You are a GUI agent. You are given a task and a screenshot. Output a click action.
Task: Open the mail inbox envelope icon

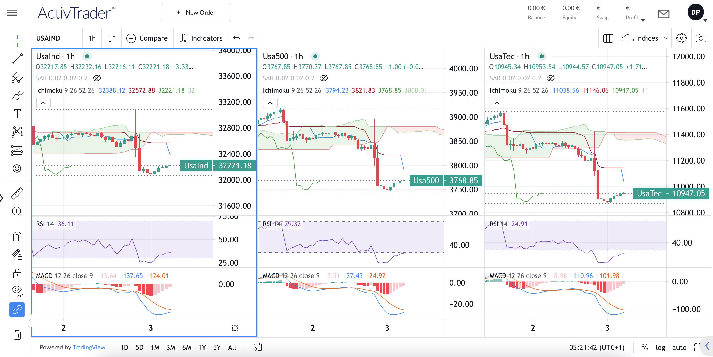(664, 13)
